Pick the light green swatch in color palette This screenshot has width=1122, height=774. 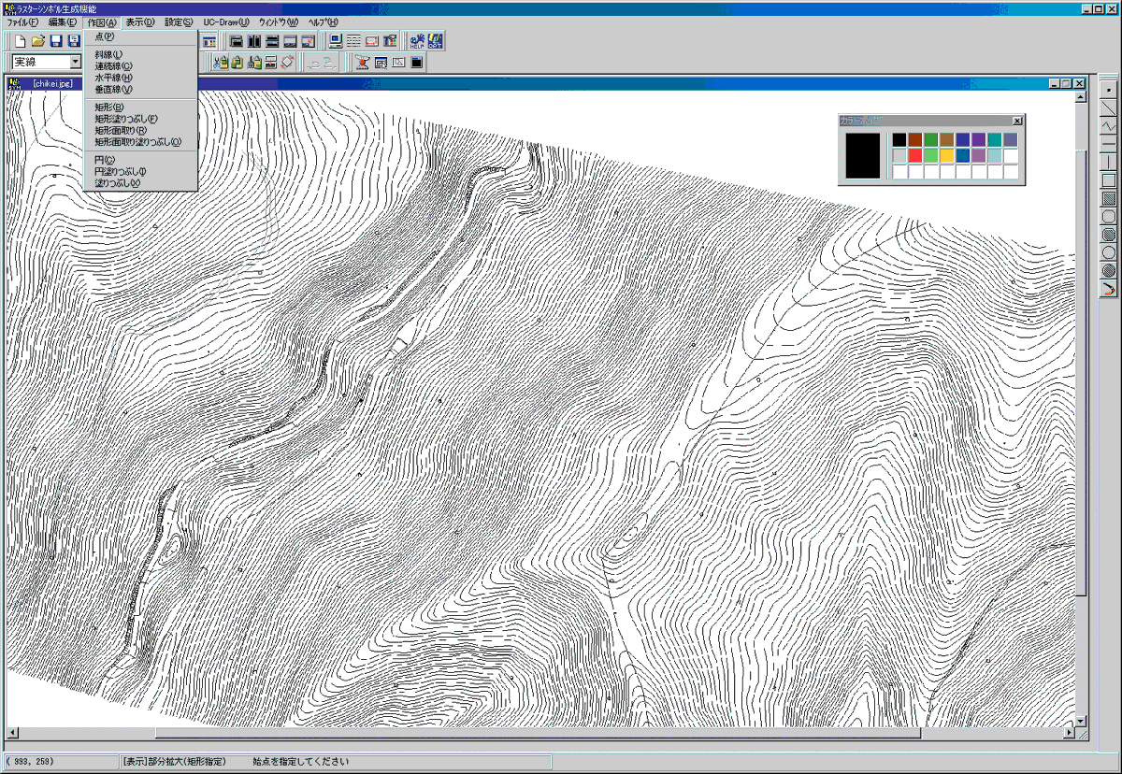(x=931, y=155)
